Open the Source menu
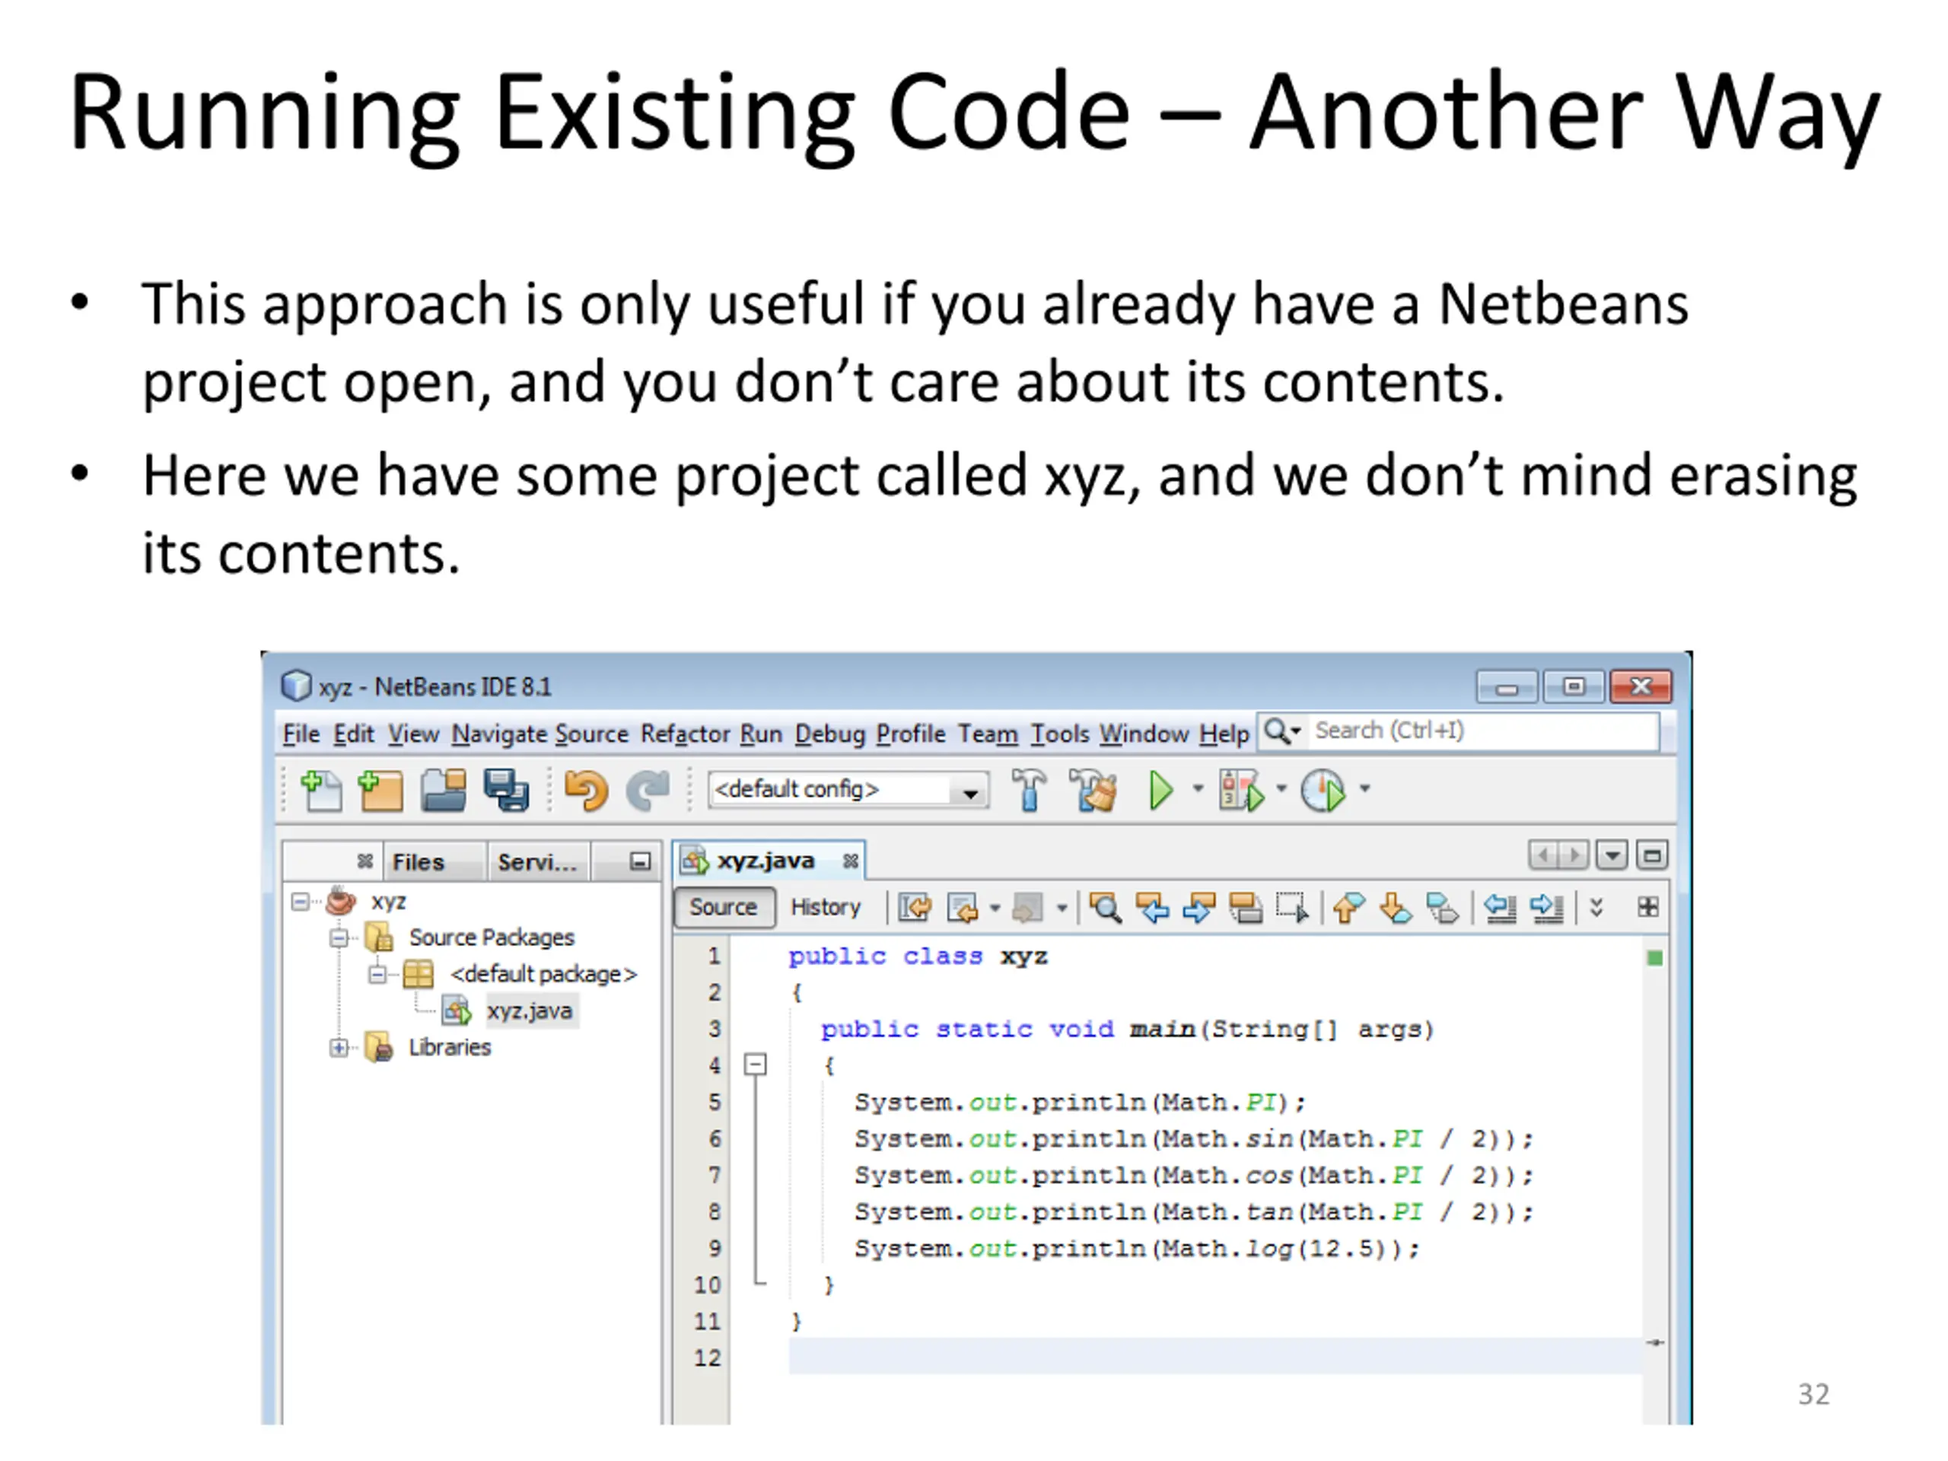The image size is (1948, 1461). point(592,734)
